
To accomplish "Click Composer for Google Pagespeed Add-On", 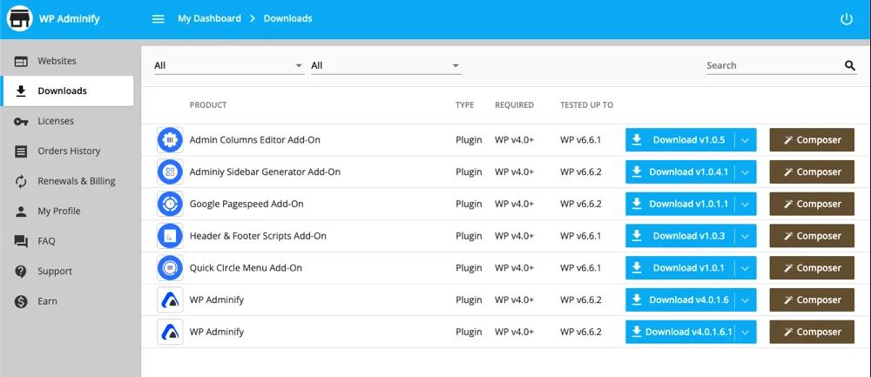I will tap(812, 204).
